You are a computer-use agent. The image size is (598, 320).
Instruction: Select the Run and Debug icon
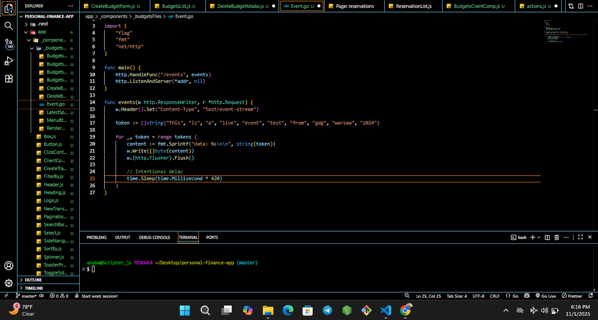pos(8,62)
